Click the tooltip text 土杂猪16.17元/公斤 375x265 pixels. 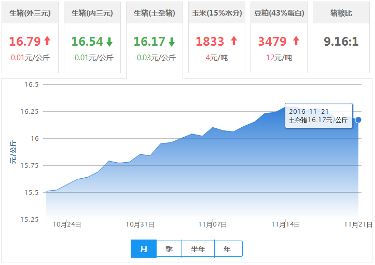[x=318, y=120]
